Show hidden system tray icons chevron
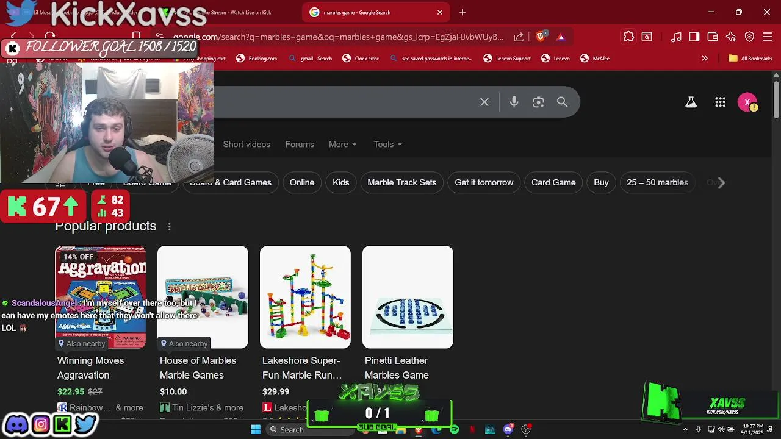This screenshot has height=439, width=781. tap(685, 430)
